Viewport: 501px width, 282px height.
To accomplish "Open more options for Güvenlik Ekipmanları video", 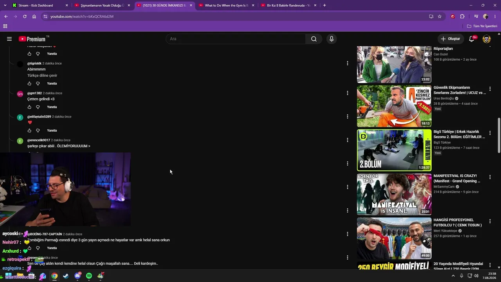I will (x=490, y=89).
